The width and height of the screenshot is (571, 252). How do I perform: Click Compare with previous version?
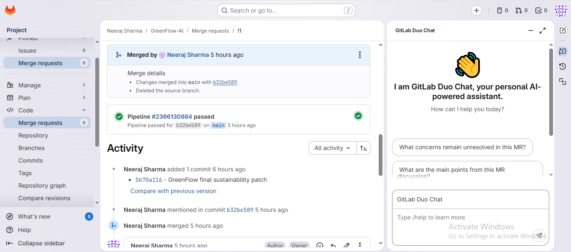173,191
